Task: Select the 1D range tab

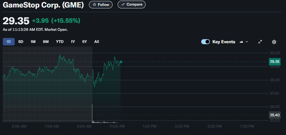Action: (x=8, y=42)
